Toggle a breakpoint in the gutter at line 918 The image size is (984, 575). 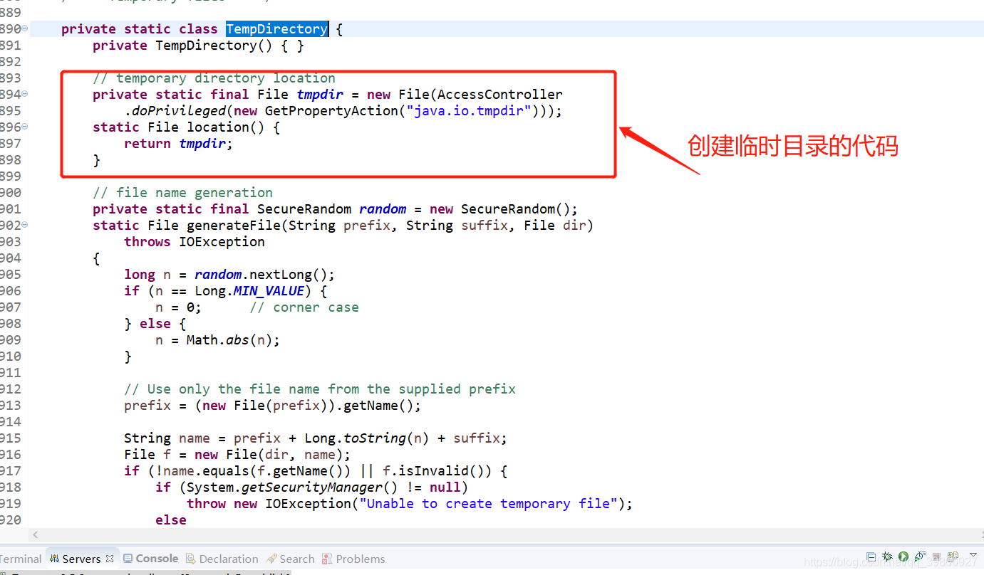pos(25,487)
